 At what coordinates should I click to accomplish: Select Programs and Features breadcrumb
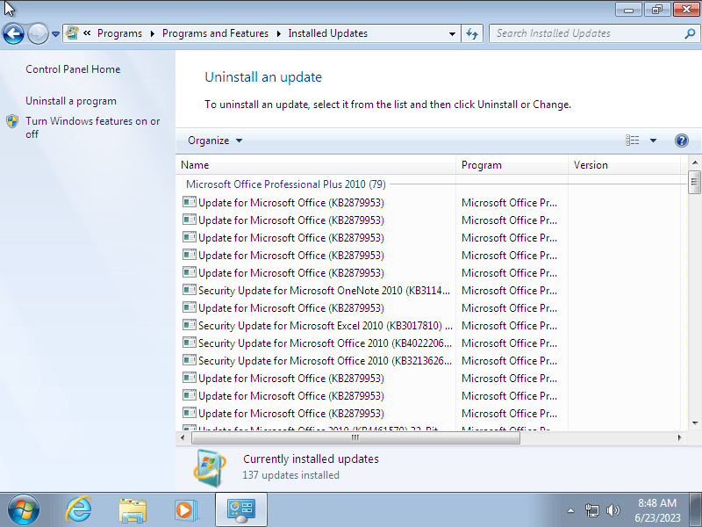[x=215, y=33]
